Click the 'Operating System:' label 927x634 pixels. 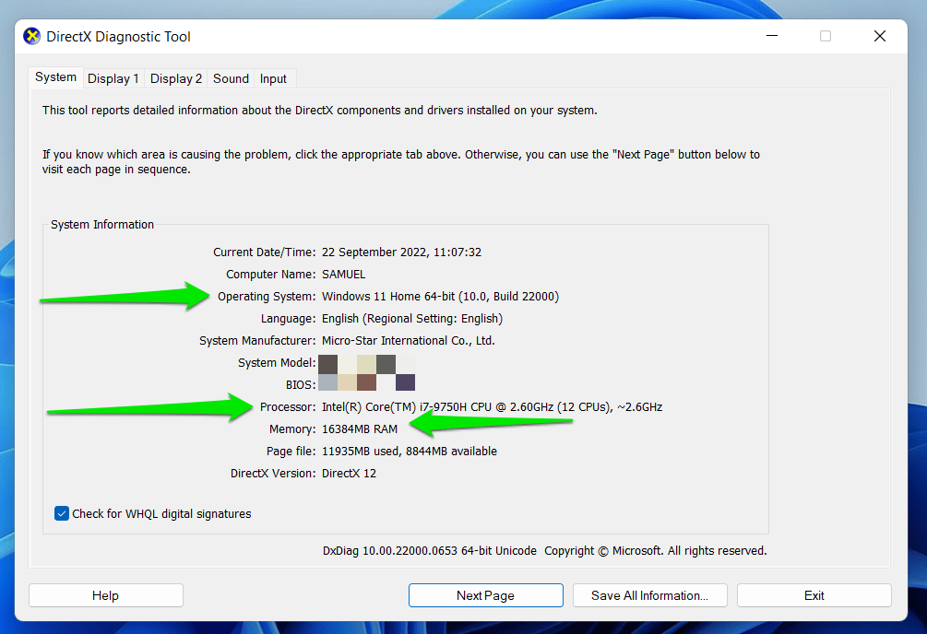point(267,297)
